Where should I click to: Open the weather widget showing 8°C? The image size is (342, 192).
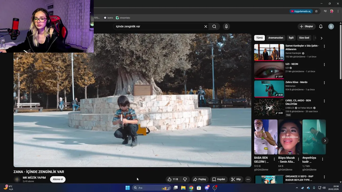(x=9, y=188)
